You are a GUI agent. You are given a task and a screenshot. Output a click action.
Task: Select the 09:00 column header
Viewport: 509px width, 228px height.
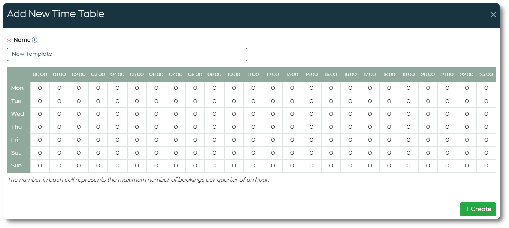[215, 75]
